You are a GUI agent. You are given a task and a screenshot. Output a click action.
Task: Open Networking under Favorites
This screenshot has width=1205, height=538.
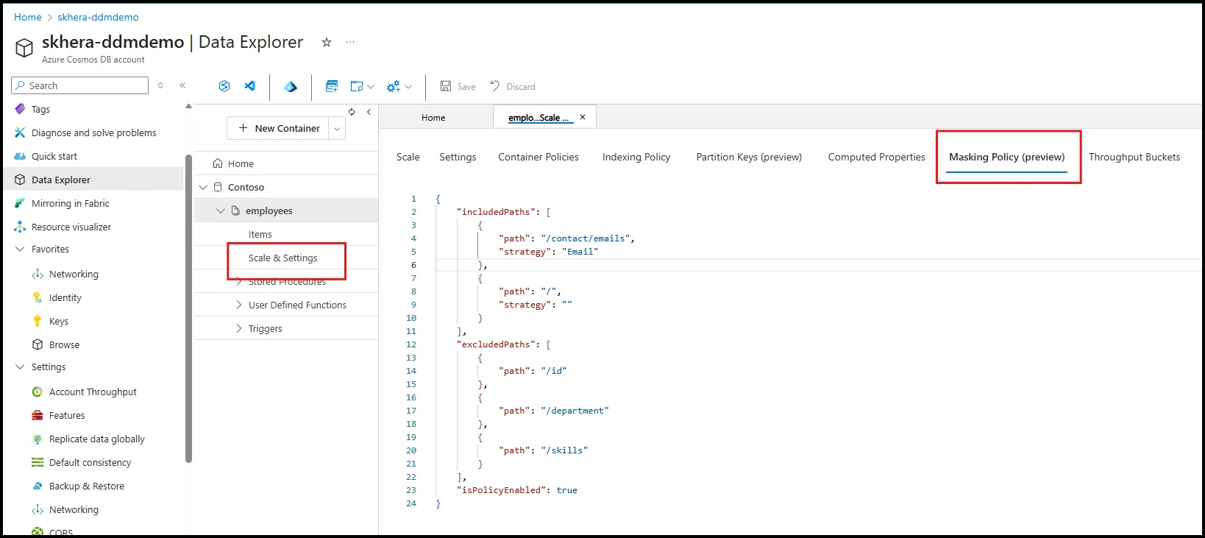74,274
